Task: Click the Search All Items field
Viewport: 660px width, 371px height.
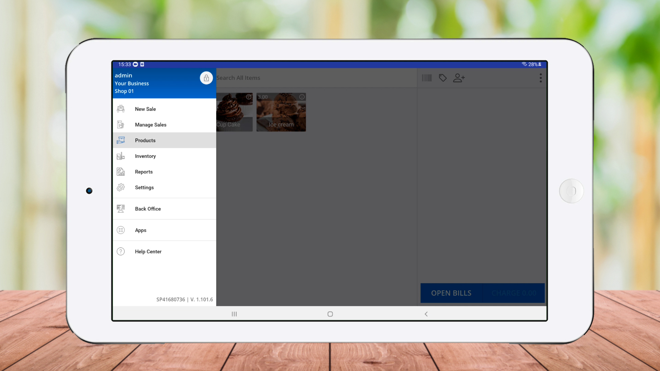Action: click(x=309, y=78)
